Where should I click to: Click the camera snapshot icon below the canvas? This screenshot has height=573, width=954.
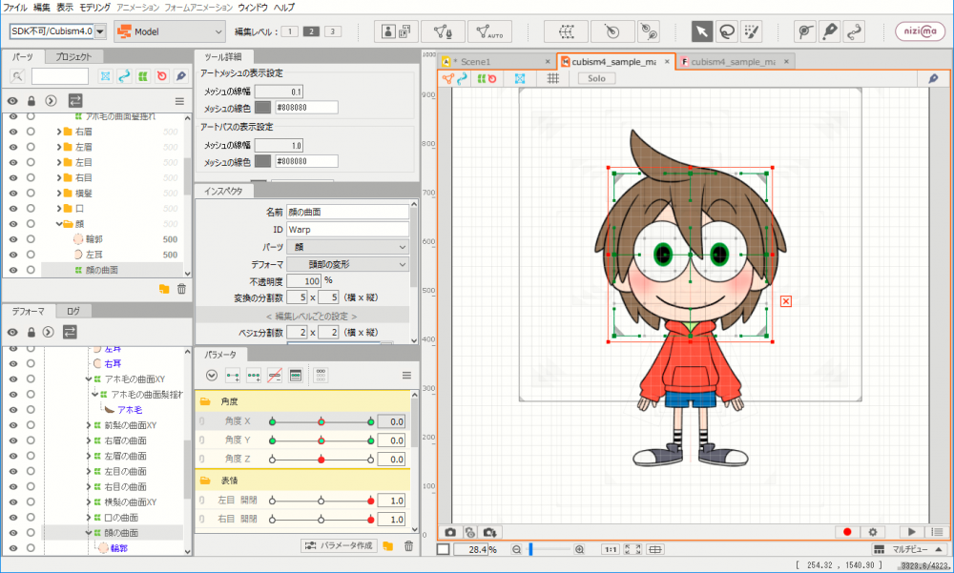coord(450,532)
